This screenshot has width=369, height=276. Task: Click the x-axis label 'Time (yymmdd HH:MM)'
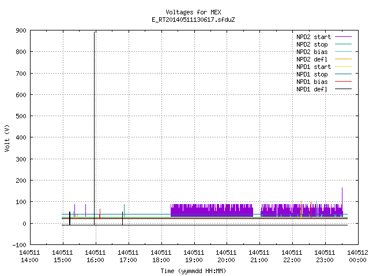(193, 271)
